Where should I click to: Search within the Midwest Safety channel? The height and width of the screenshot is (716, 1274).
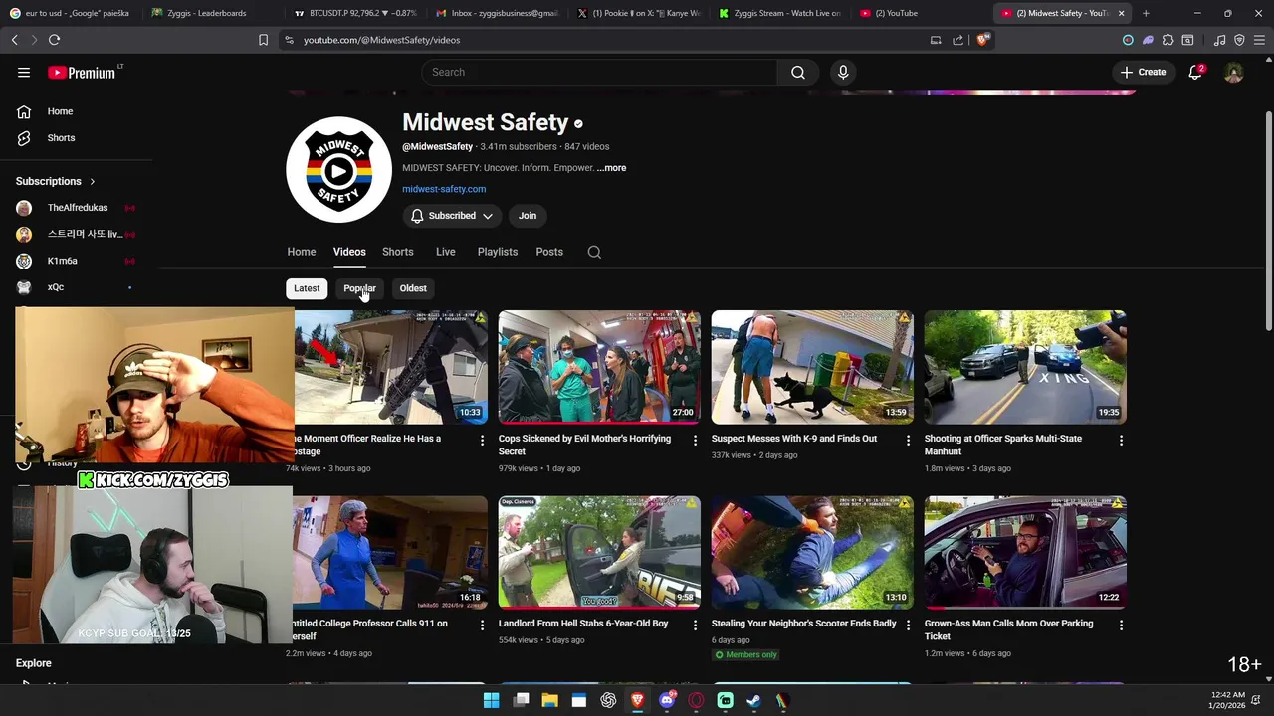(x=594, y=252)
